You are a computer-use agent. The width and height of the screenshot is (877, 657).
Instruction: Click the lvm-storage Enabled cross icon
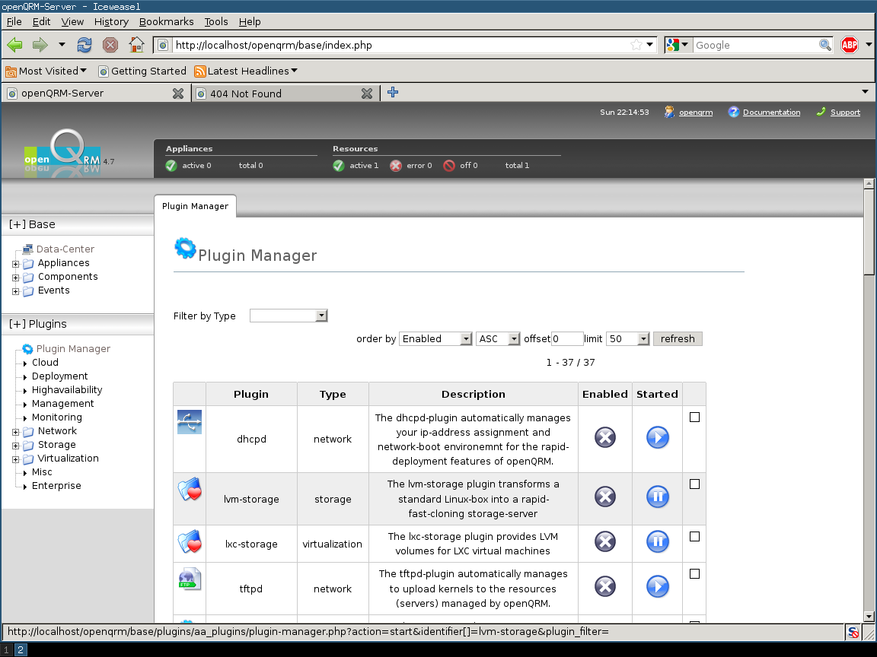pyautogui.click(x=604, y=497)
